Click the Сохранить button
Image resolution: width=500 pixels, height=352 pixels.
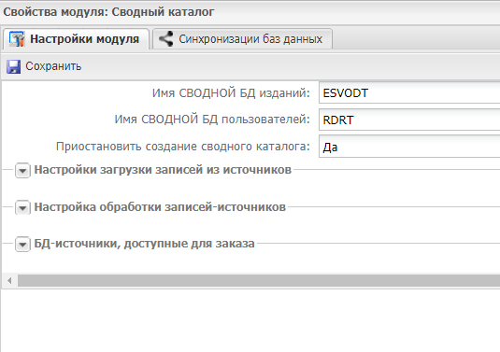click(44, 66)
